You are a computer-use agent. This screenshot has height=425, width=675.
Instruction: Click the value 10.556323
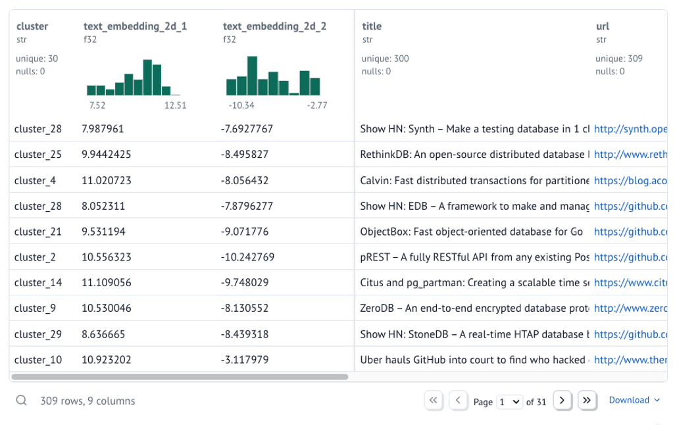pos(107,257)
